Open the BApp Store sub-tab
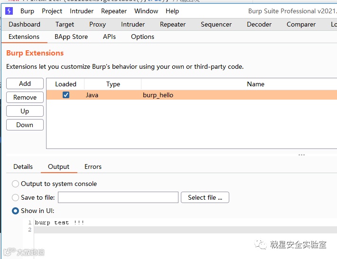Viewport: 337px width, 259px height. click(71, 37)
